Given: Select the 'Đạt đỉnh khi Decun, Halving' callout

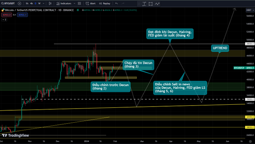Looking at the screenshot, I should [x=170, y=34].
